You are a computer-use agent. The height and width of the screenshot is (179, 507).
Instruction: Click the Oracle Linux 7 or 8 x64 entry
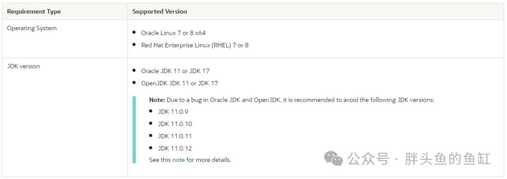coord(173,33)
